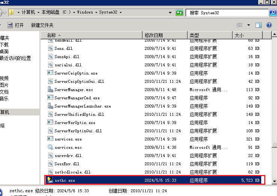Image resolution: width=277 pixels, height=196 pixels.
Task: Click the sethc.exe program icon
Action: [x=50, y=180]
